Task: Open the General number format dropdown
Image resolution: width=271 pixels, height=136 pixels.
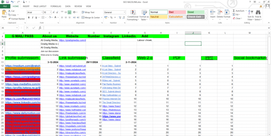Action: click(124, 12)
